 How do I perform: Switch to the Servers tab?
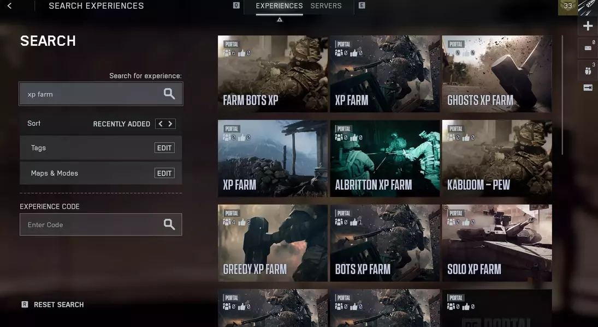[x=325, y=6]
